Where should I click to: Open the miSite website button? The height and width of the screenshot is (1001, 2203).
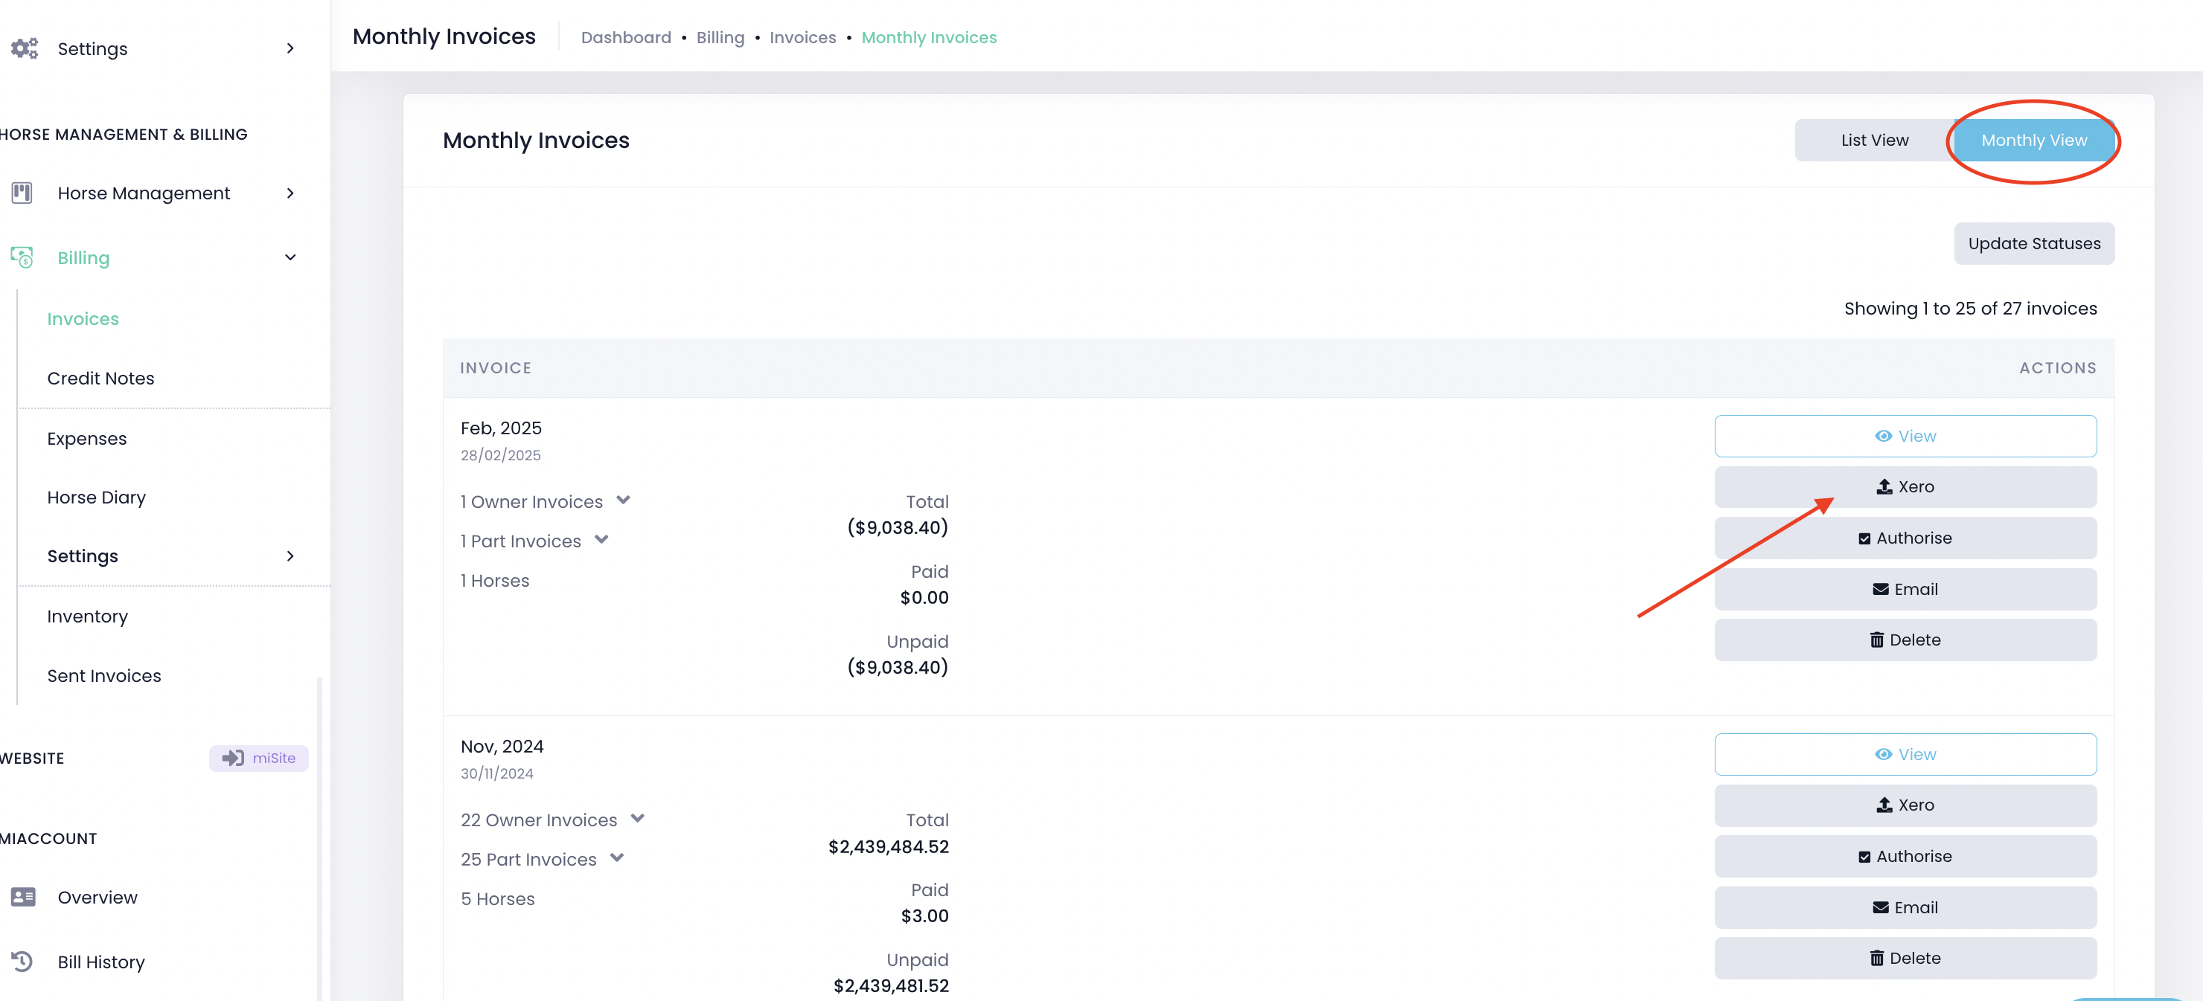259,759
